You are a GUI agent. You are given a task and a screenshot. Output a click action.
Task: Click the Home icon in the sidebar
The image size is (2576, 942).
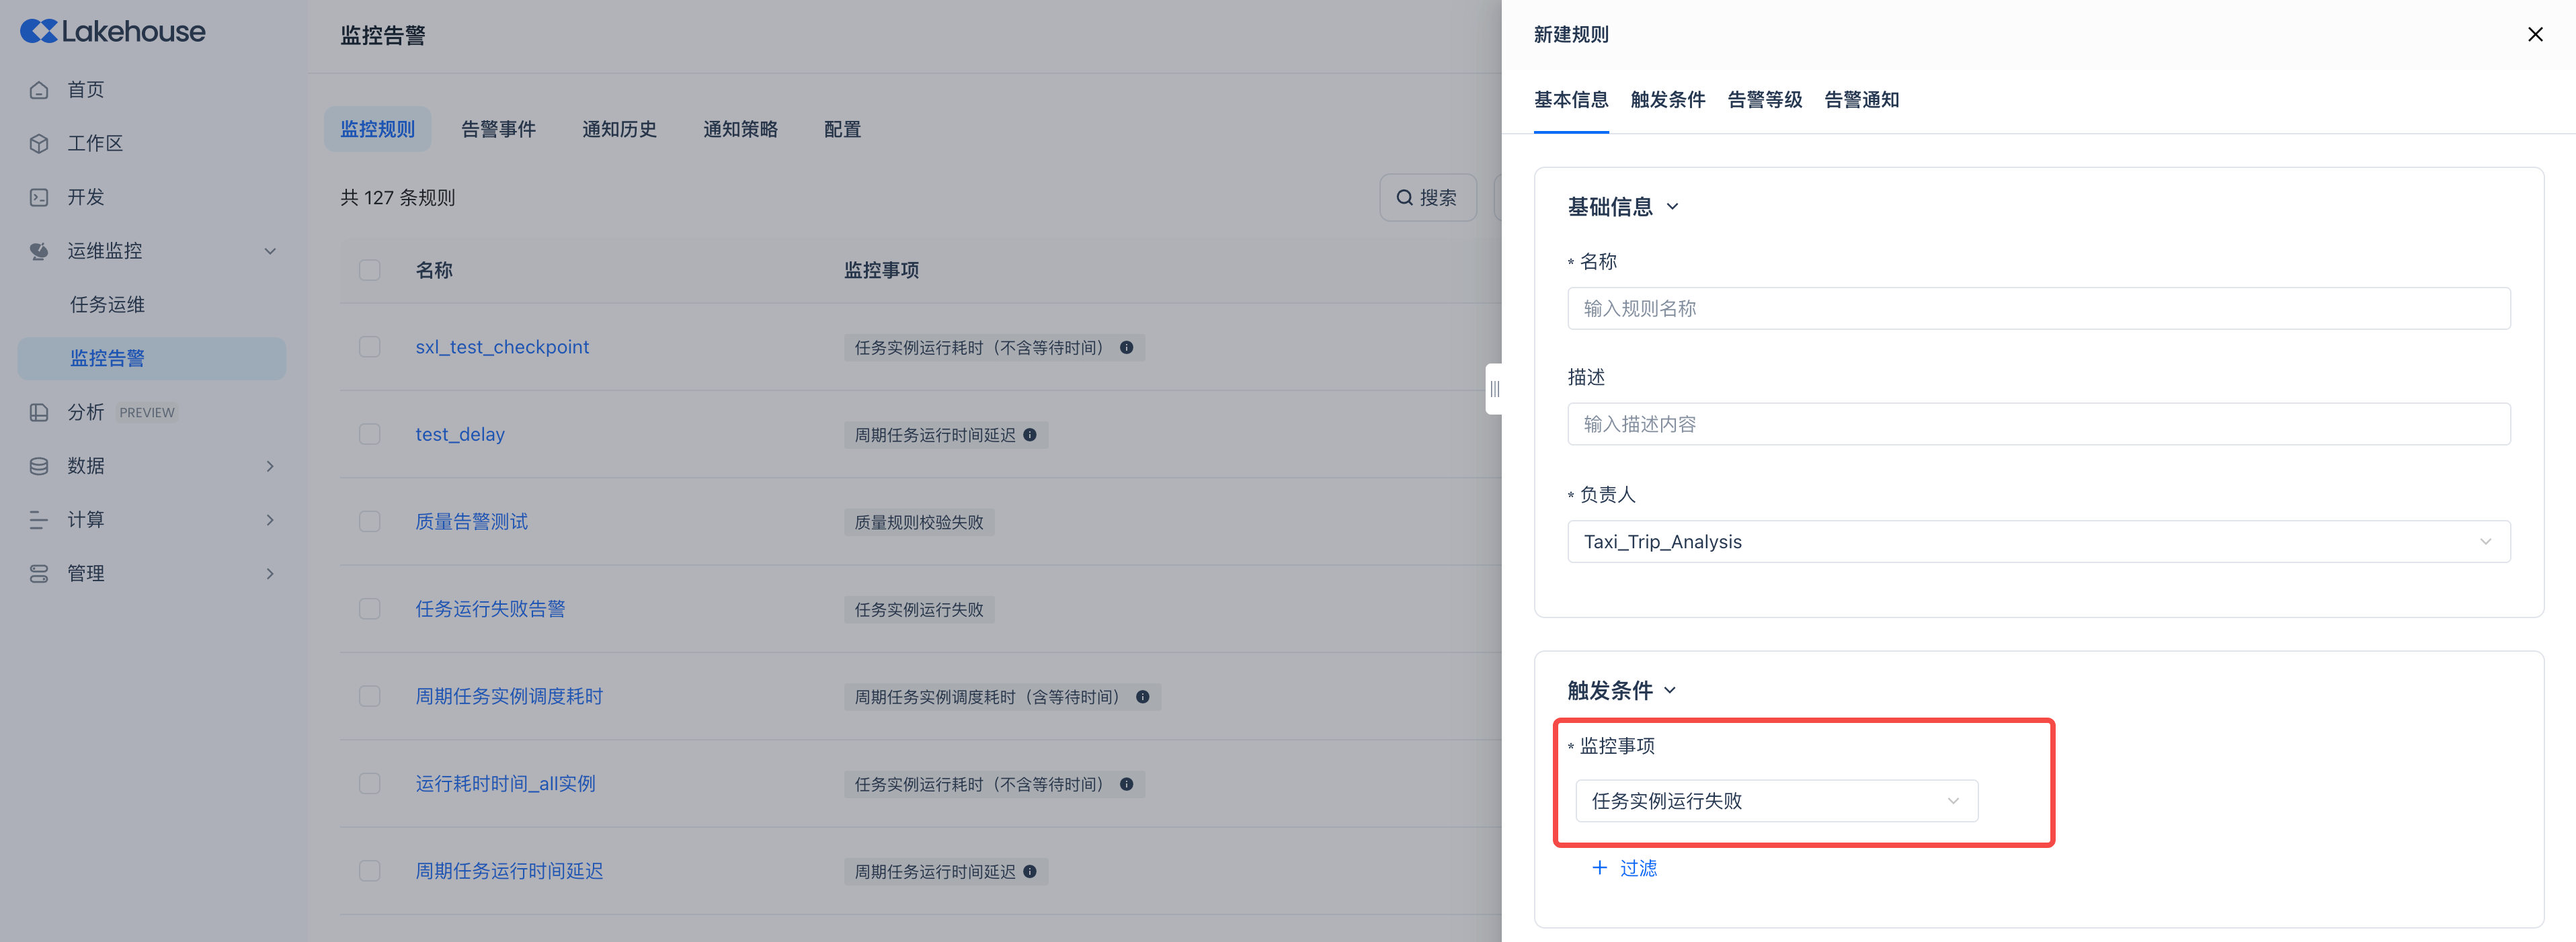[39, 90]
